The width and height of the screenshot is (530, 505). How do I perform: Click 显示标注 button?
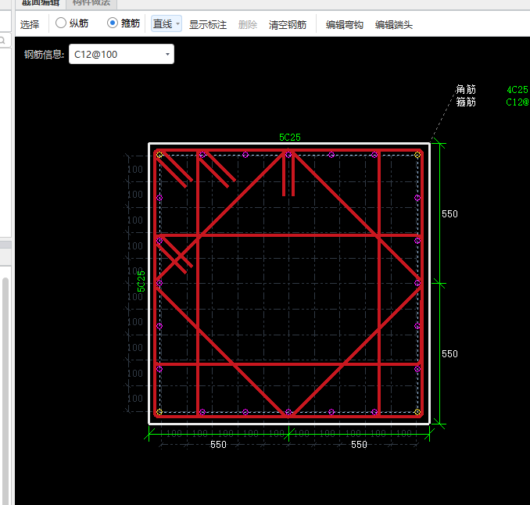click(208, 24)
